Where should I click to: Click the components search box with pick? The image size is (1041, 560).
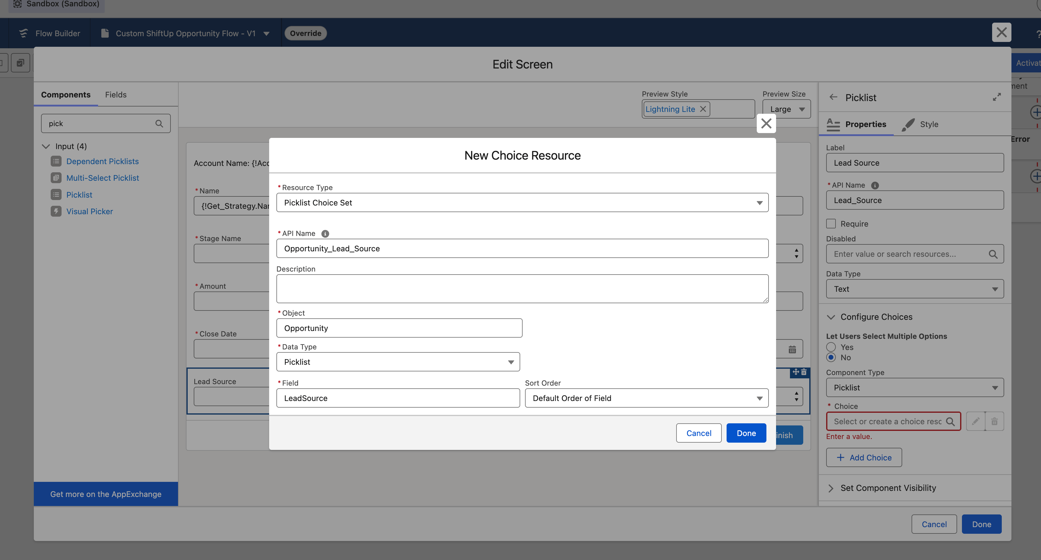coord(106,124)
